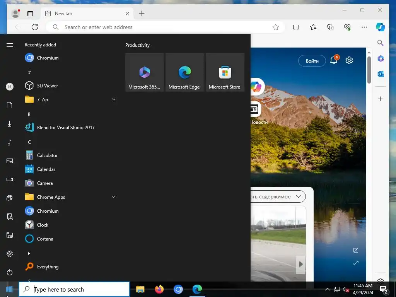The image size is (396, 297).
Task: Expand the 7-Zip folder chevron
Action: point(114,99)
